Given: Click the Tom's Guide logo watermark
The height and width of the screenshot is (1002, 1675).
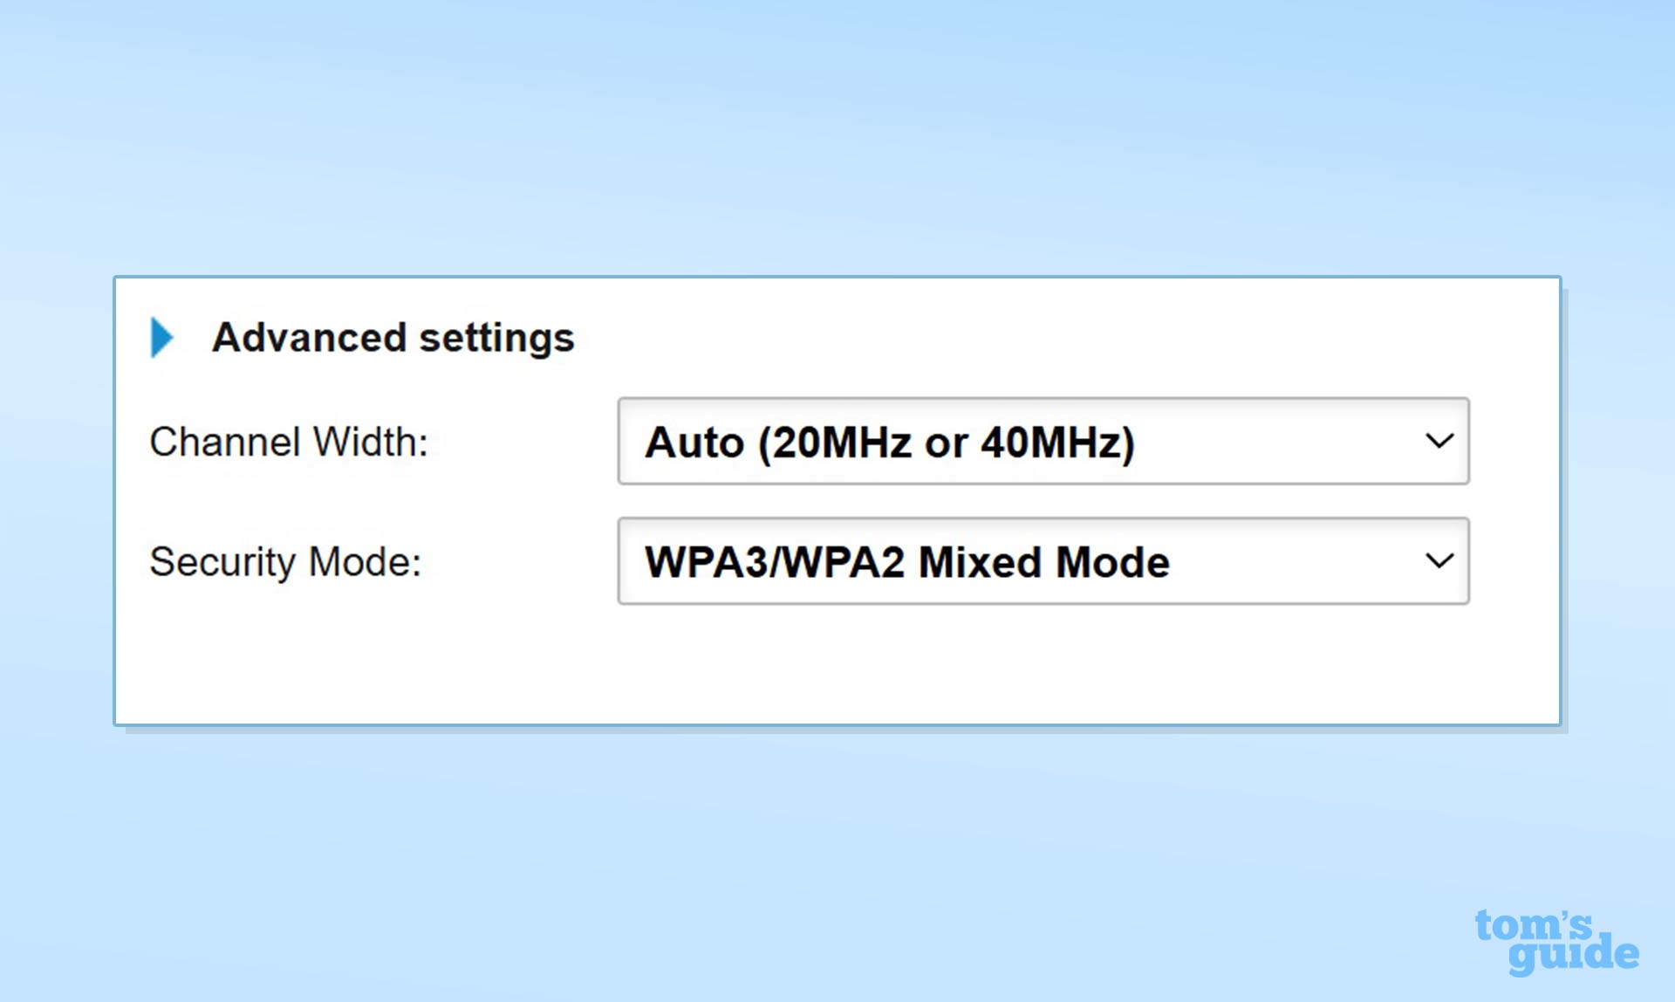Looking at the screenshot, I should pyautogui.click(x=1556, y=942).
